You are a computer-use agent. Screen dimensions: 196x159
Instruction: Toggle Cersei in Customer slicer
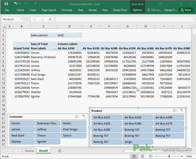tap(22, 123)
